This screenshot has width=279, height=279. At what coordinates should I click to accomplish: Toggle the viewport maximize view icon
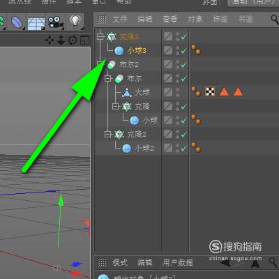[84, 40]
